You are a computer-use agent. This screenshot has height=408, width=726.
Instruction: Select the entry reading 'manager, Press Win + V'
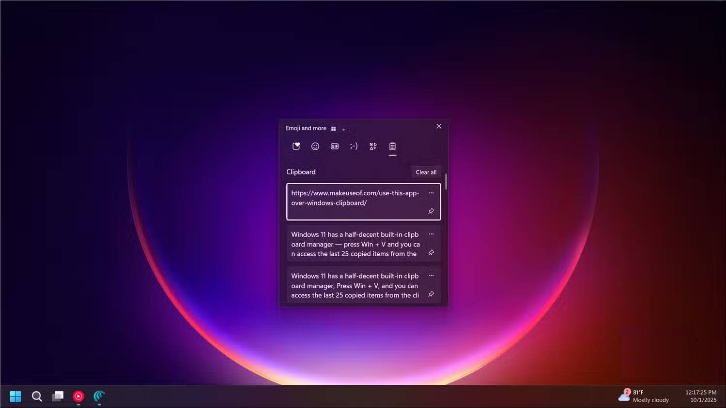[x=364, y=285]
